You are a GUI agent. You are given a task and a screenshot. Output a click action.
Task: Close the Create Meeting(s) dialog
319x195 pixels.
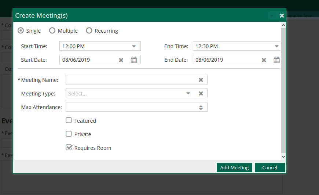pos(282,15)
